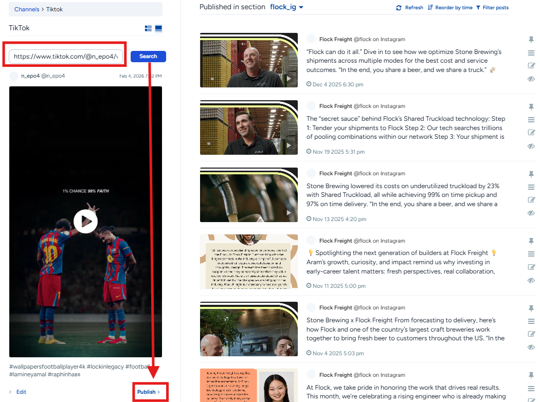The width and height of the screenshot is (540, 402).
Task: Play the n_epo4 TikTok video
Action: pos(85,222)
